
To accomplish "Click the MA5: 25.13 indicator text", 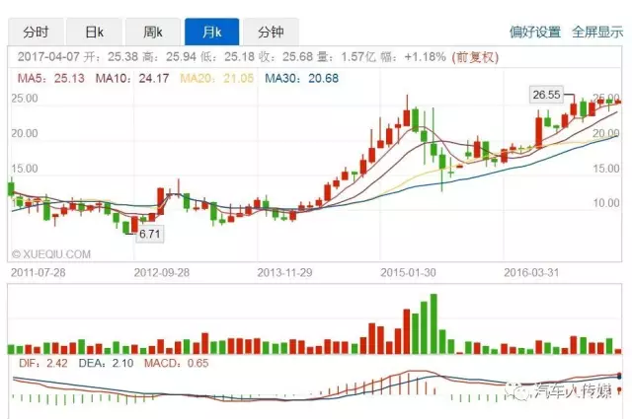I will click(50, 78).
